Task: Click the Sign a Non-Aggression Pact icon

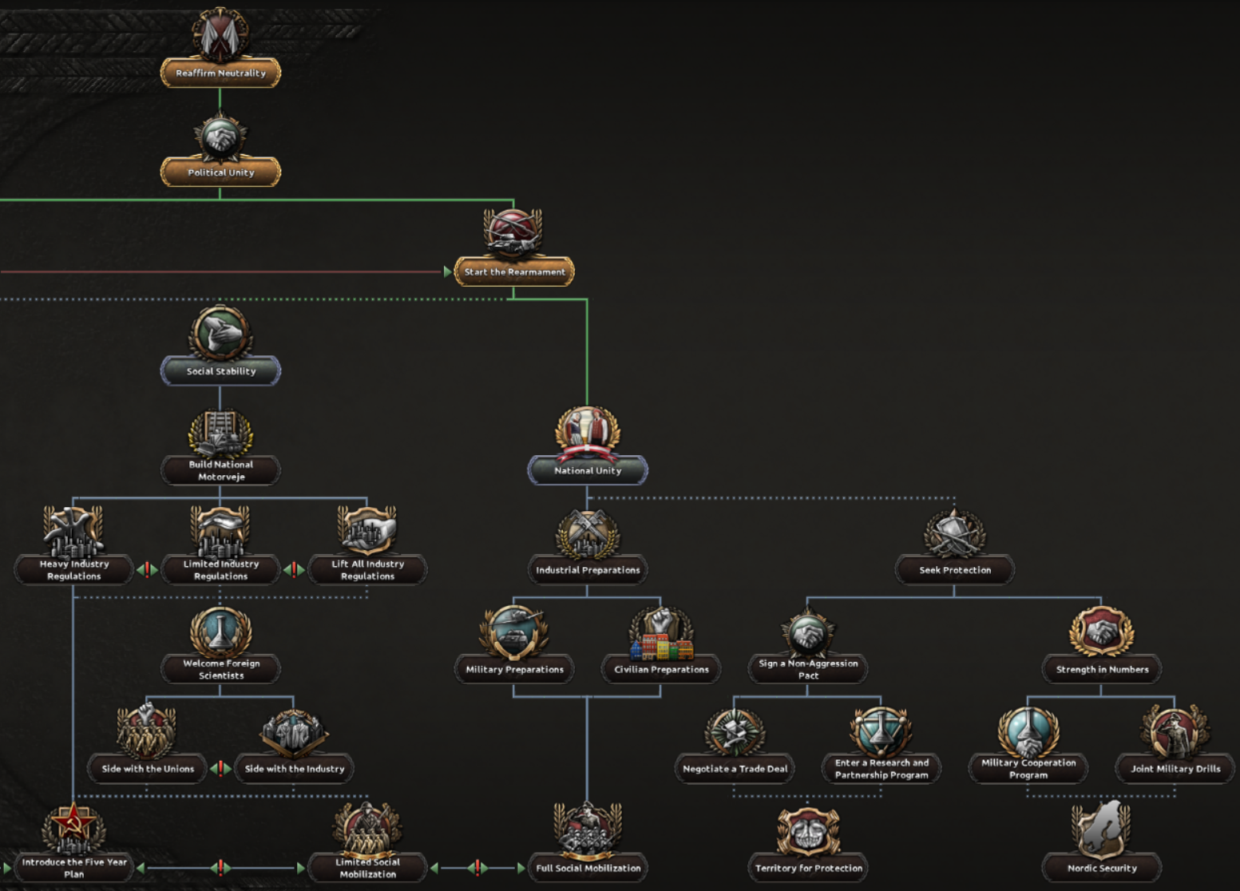Action: pyautogui.click(x=808, y=632)
